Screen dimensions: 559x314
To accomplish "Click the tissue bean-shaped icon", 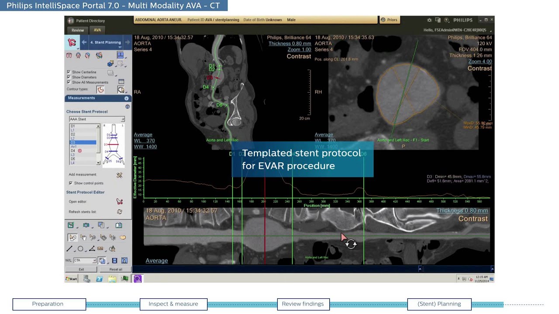I will click(123, 237).
